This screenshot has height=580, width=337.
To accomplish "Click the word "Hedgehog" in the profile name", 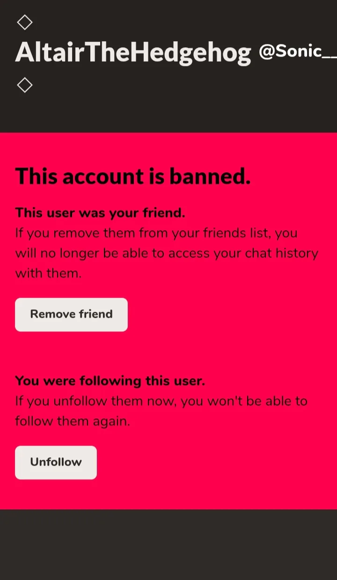I will tap(190, 53).
